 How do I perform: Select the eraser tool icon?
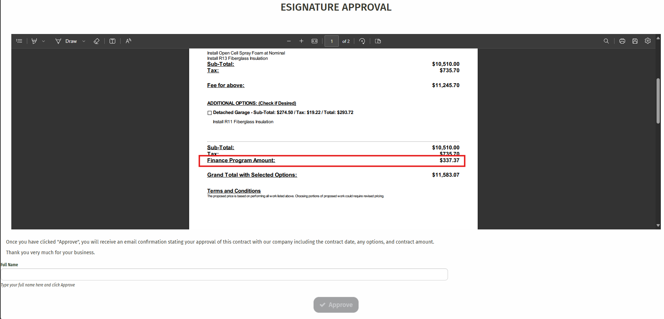click(x=96, y=41)
